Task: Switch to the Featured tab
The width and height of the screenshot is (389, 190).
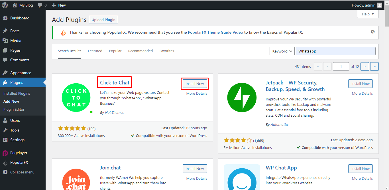Action: [x=95, y=51]
